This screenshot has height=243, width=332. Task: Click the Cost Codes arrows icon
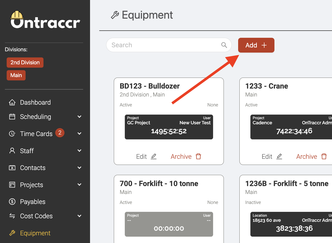click(x=12, y=216)
